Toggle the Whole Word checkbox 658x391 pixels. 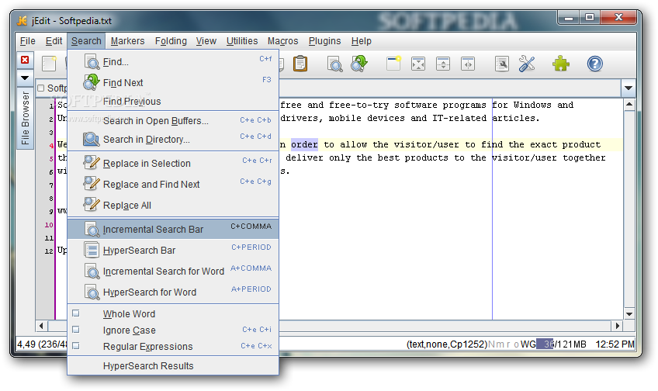pyautogui.click(x=76, y=313)
